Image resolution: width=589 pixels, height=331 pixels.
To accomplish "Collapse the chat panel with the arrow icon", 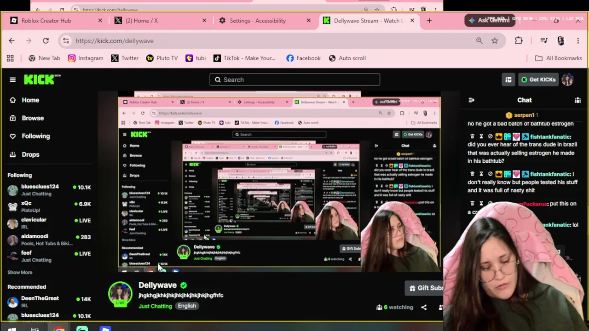I will [x=471, y=100].
